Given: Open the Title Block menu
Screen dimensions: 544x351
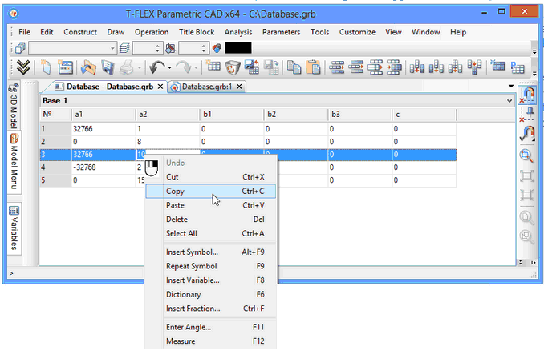Looking at the screenshot, I should point(197,32).
